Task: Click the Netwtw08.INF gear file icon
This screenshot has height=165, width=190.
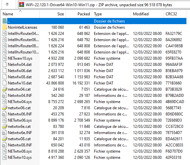Action: [4, 145]
